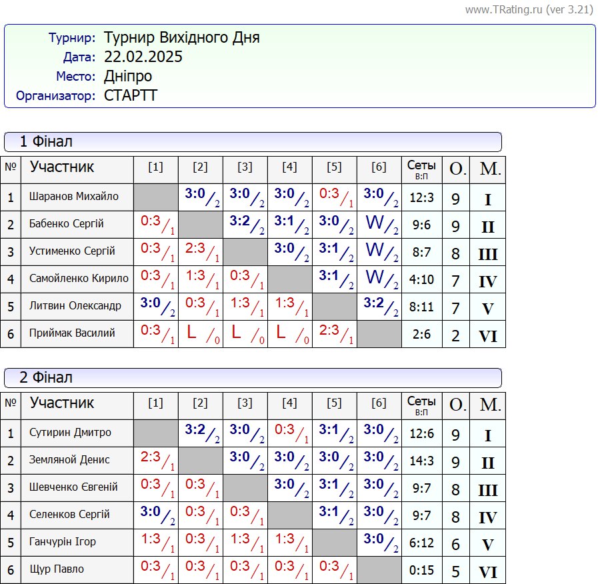The width and height of the screenshot is (600, 584).
Task: Click the Участник header in 1 Фінал table
Action: [62, 167]
